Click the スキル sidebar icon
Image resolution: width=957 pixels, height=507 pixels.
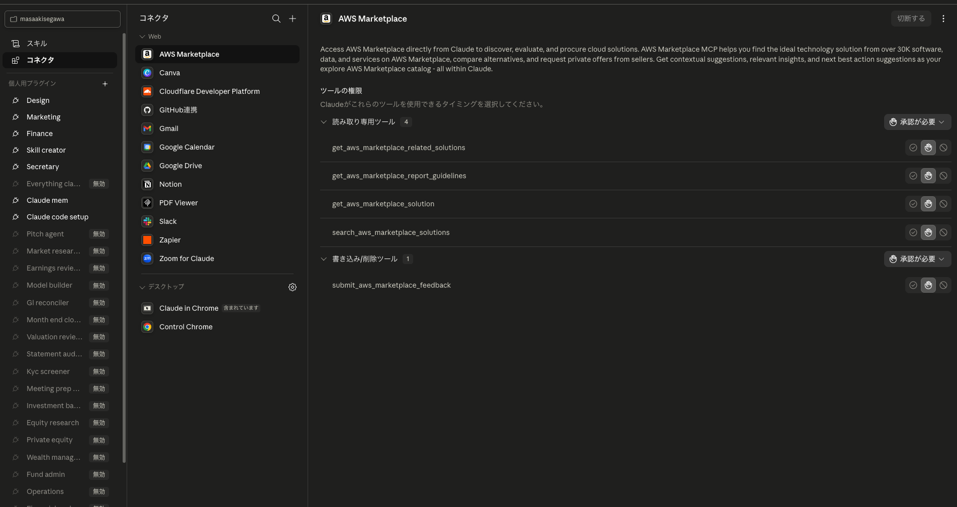[x=16, y=44]
